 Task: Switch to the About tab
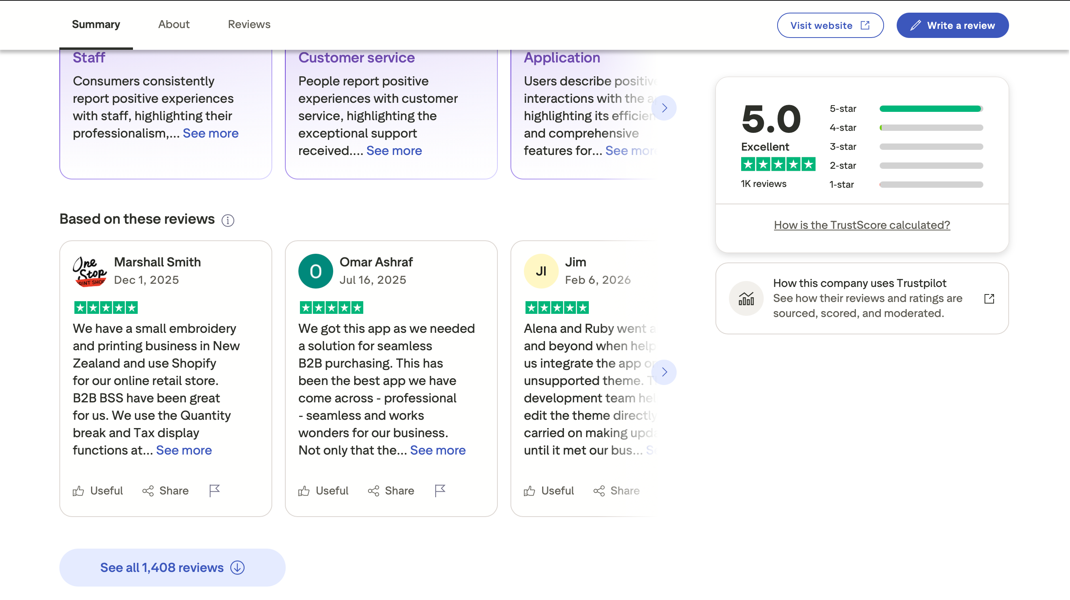pyautogui.click(x=174, y=25)
